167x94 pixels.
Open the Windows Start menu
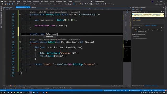click(2, 93)
